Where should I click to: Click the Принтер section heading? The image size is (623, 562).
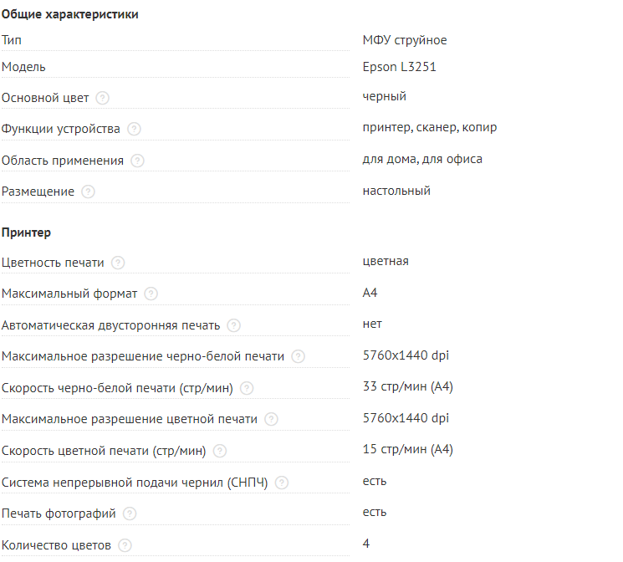click(26, 232)
